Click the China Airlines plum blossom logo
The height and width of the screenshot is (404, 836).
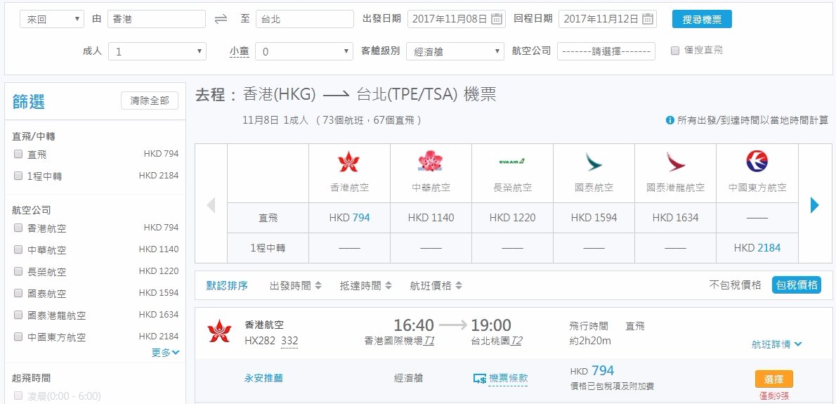tap(431, 162)
